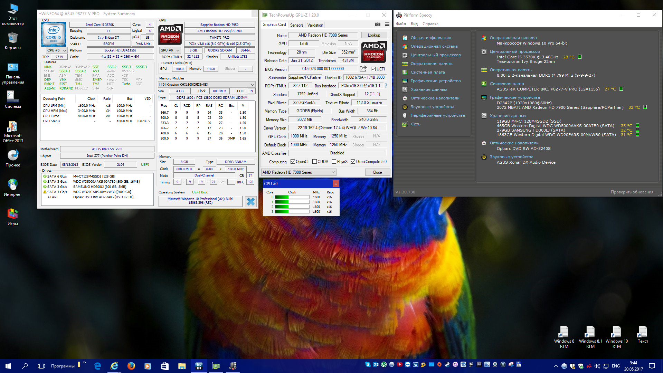This screenshot has width=663, height=373.
Task: Show hidden tray icons chevron
Action: pos(555,366)
